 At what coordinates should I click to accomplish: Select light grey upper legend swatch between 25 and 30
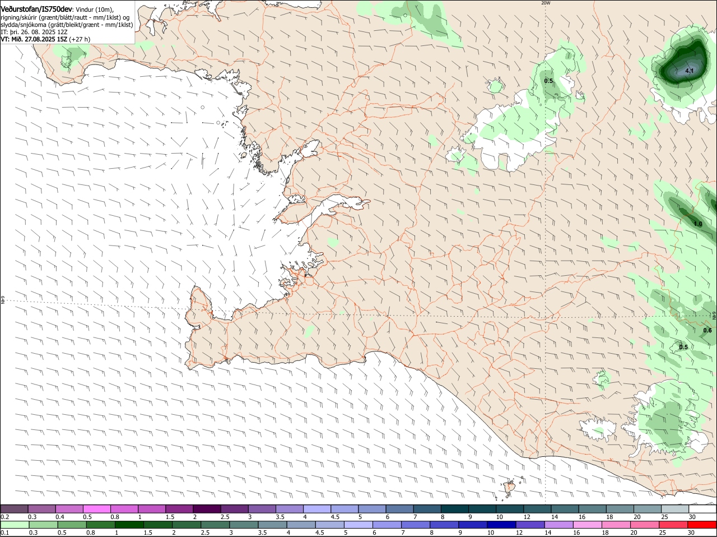674,508
